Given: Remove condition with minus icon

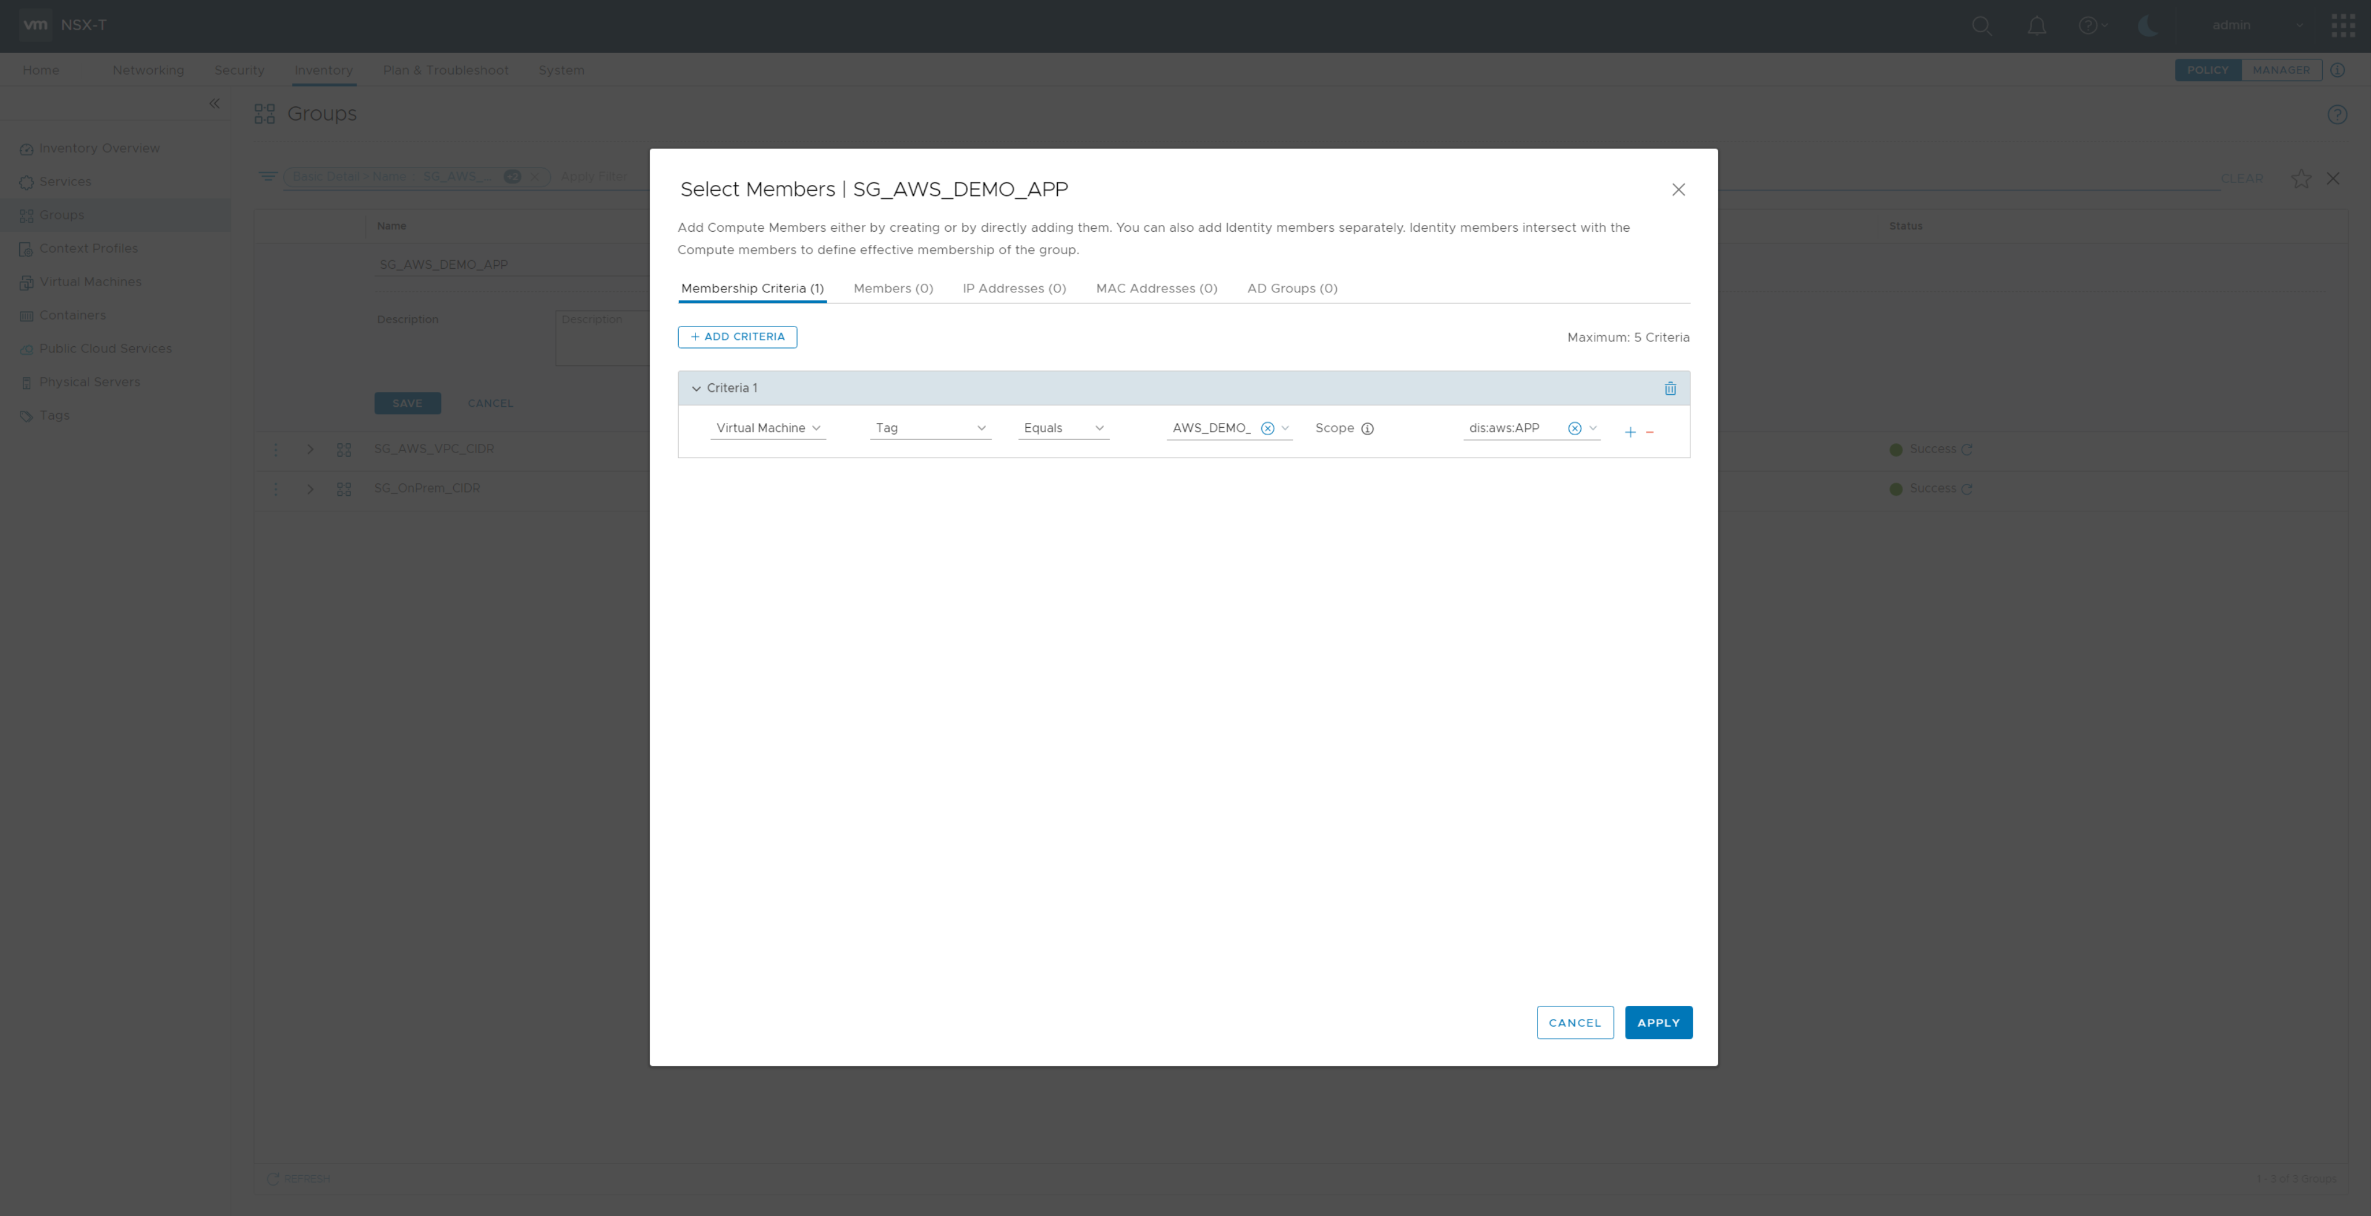Looking at the screenshot, I should coord(1649,432).
